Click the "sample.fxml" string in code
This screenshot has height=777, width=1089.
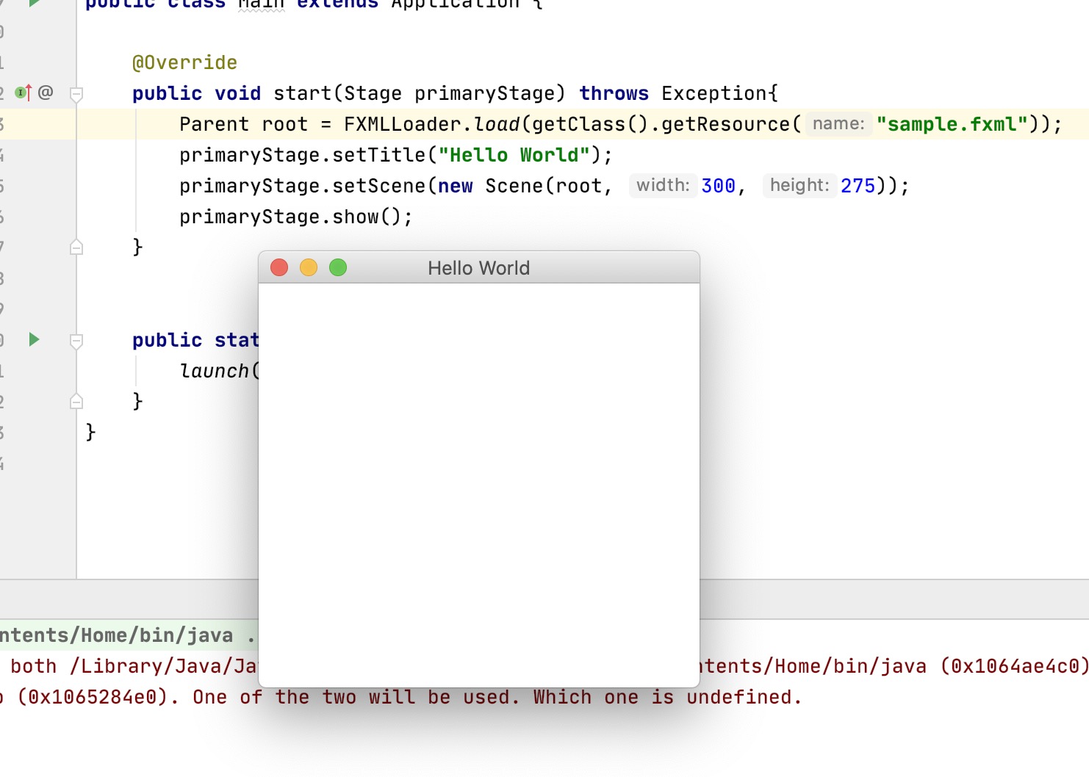952,124
